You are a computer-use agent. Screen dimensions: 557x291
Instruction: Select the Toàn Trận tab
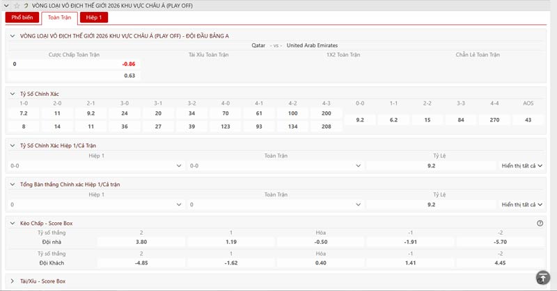click(x=59, y=18)
